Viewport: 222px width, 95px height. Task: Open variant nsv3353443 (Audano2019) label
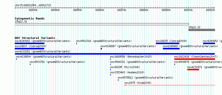(127, 73)
